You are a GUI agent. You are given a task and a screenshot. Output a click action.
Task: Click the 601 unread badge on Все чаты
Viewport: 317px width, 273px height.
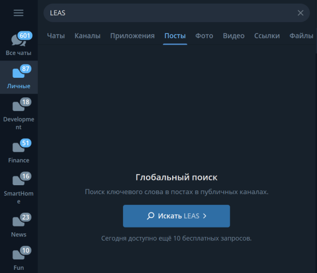tap(25, 35)
